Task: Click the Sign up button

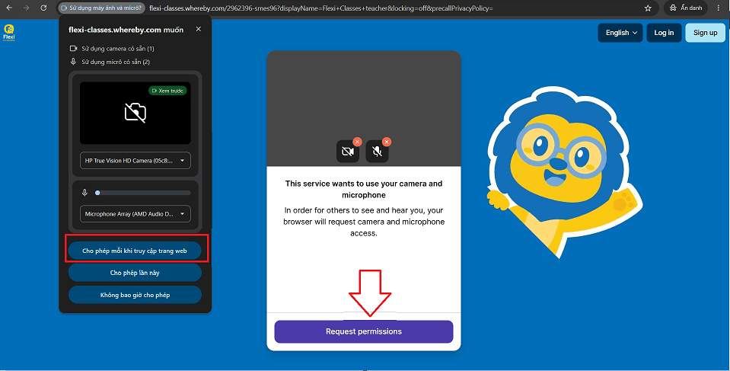Action: pyautogui.click(x=706, y=33)
